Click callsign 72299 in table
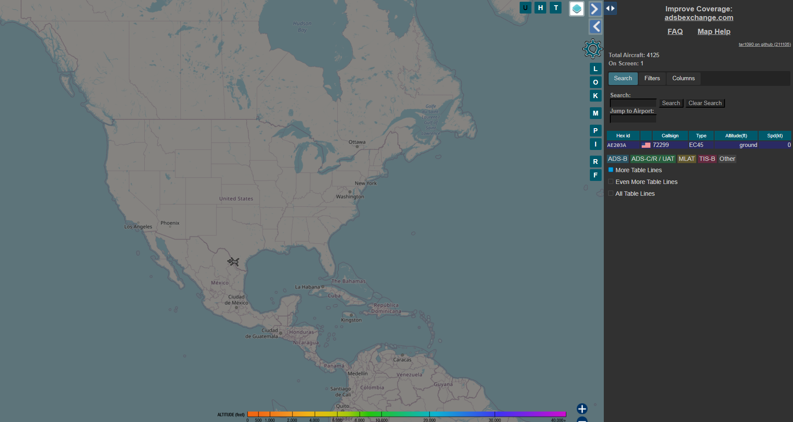Viewport: 793px width, 422px height. coord(661,145)
